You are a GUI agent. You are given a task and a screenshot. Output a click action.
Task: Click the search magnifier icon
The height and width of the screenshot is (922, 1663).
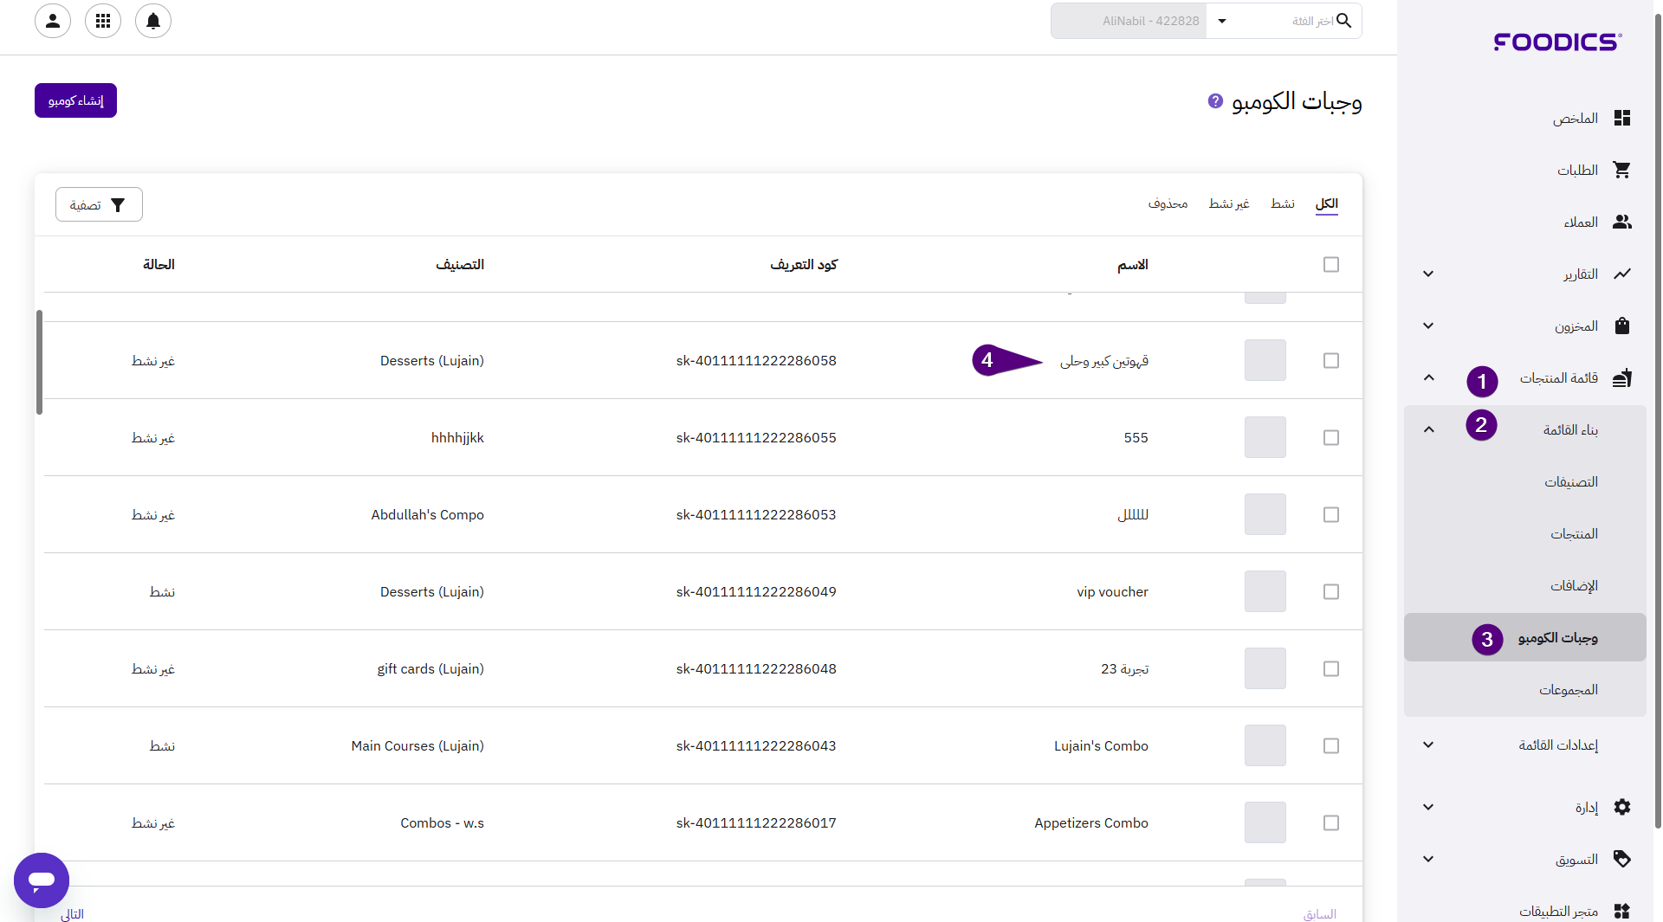(1343, 21)
